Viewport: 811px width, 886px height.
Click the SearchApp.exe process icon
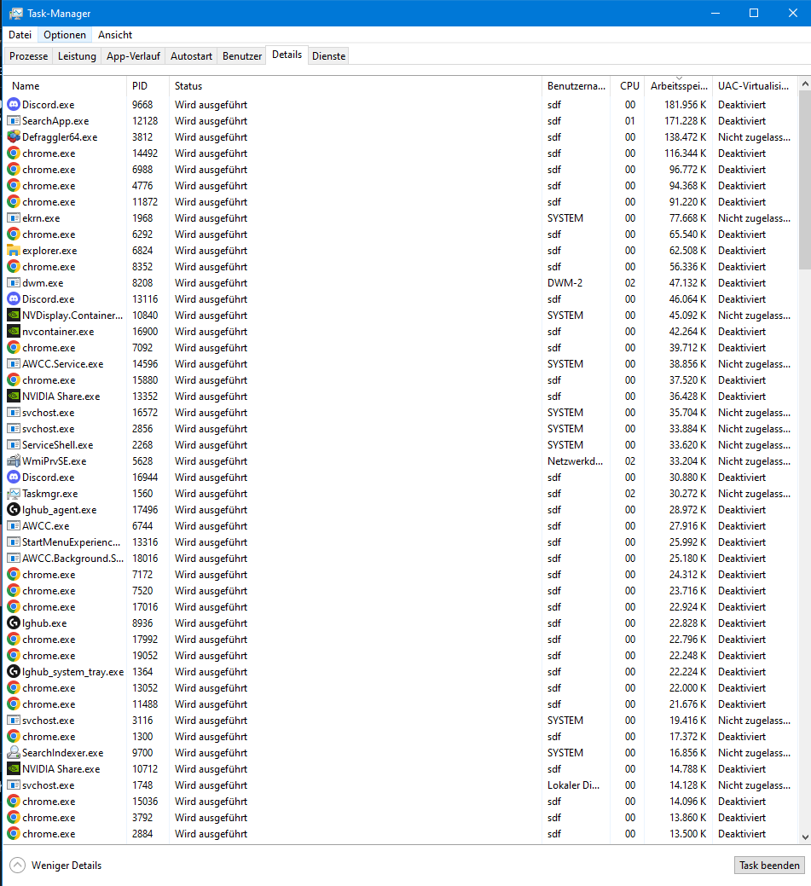pyautogui.click(x=14, y=121)
